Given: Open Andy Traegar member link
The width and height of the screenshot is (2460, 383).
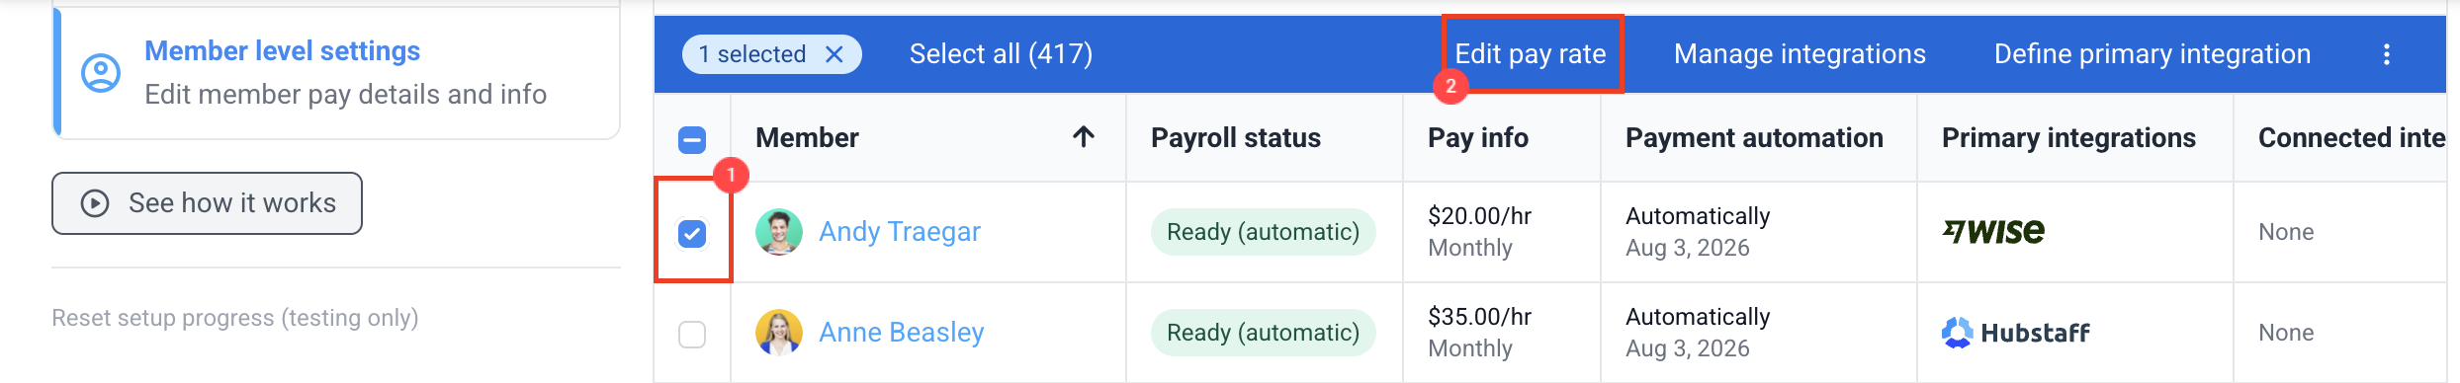Looking at the screenshot, I should [x=900, y=232].
